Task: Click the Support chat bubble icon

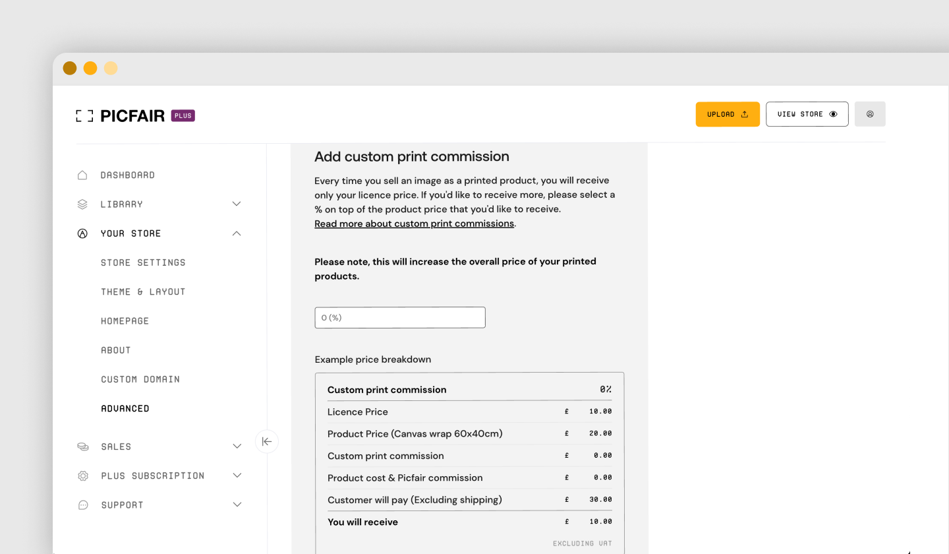Action: (x=83, y=505)
